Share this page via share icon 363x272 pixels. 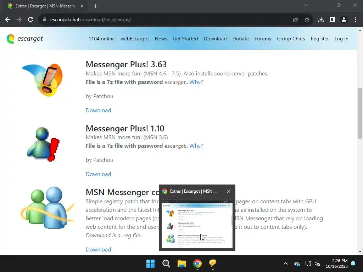(x=296, y=20)
